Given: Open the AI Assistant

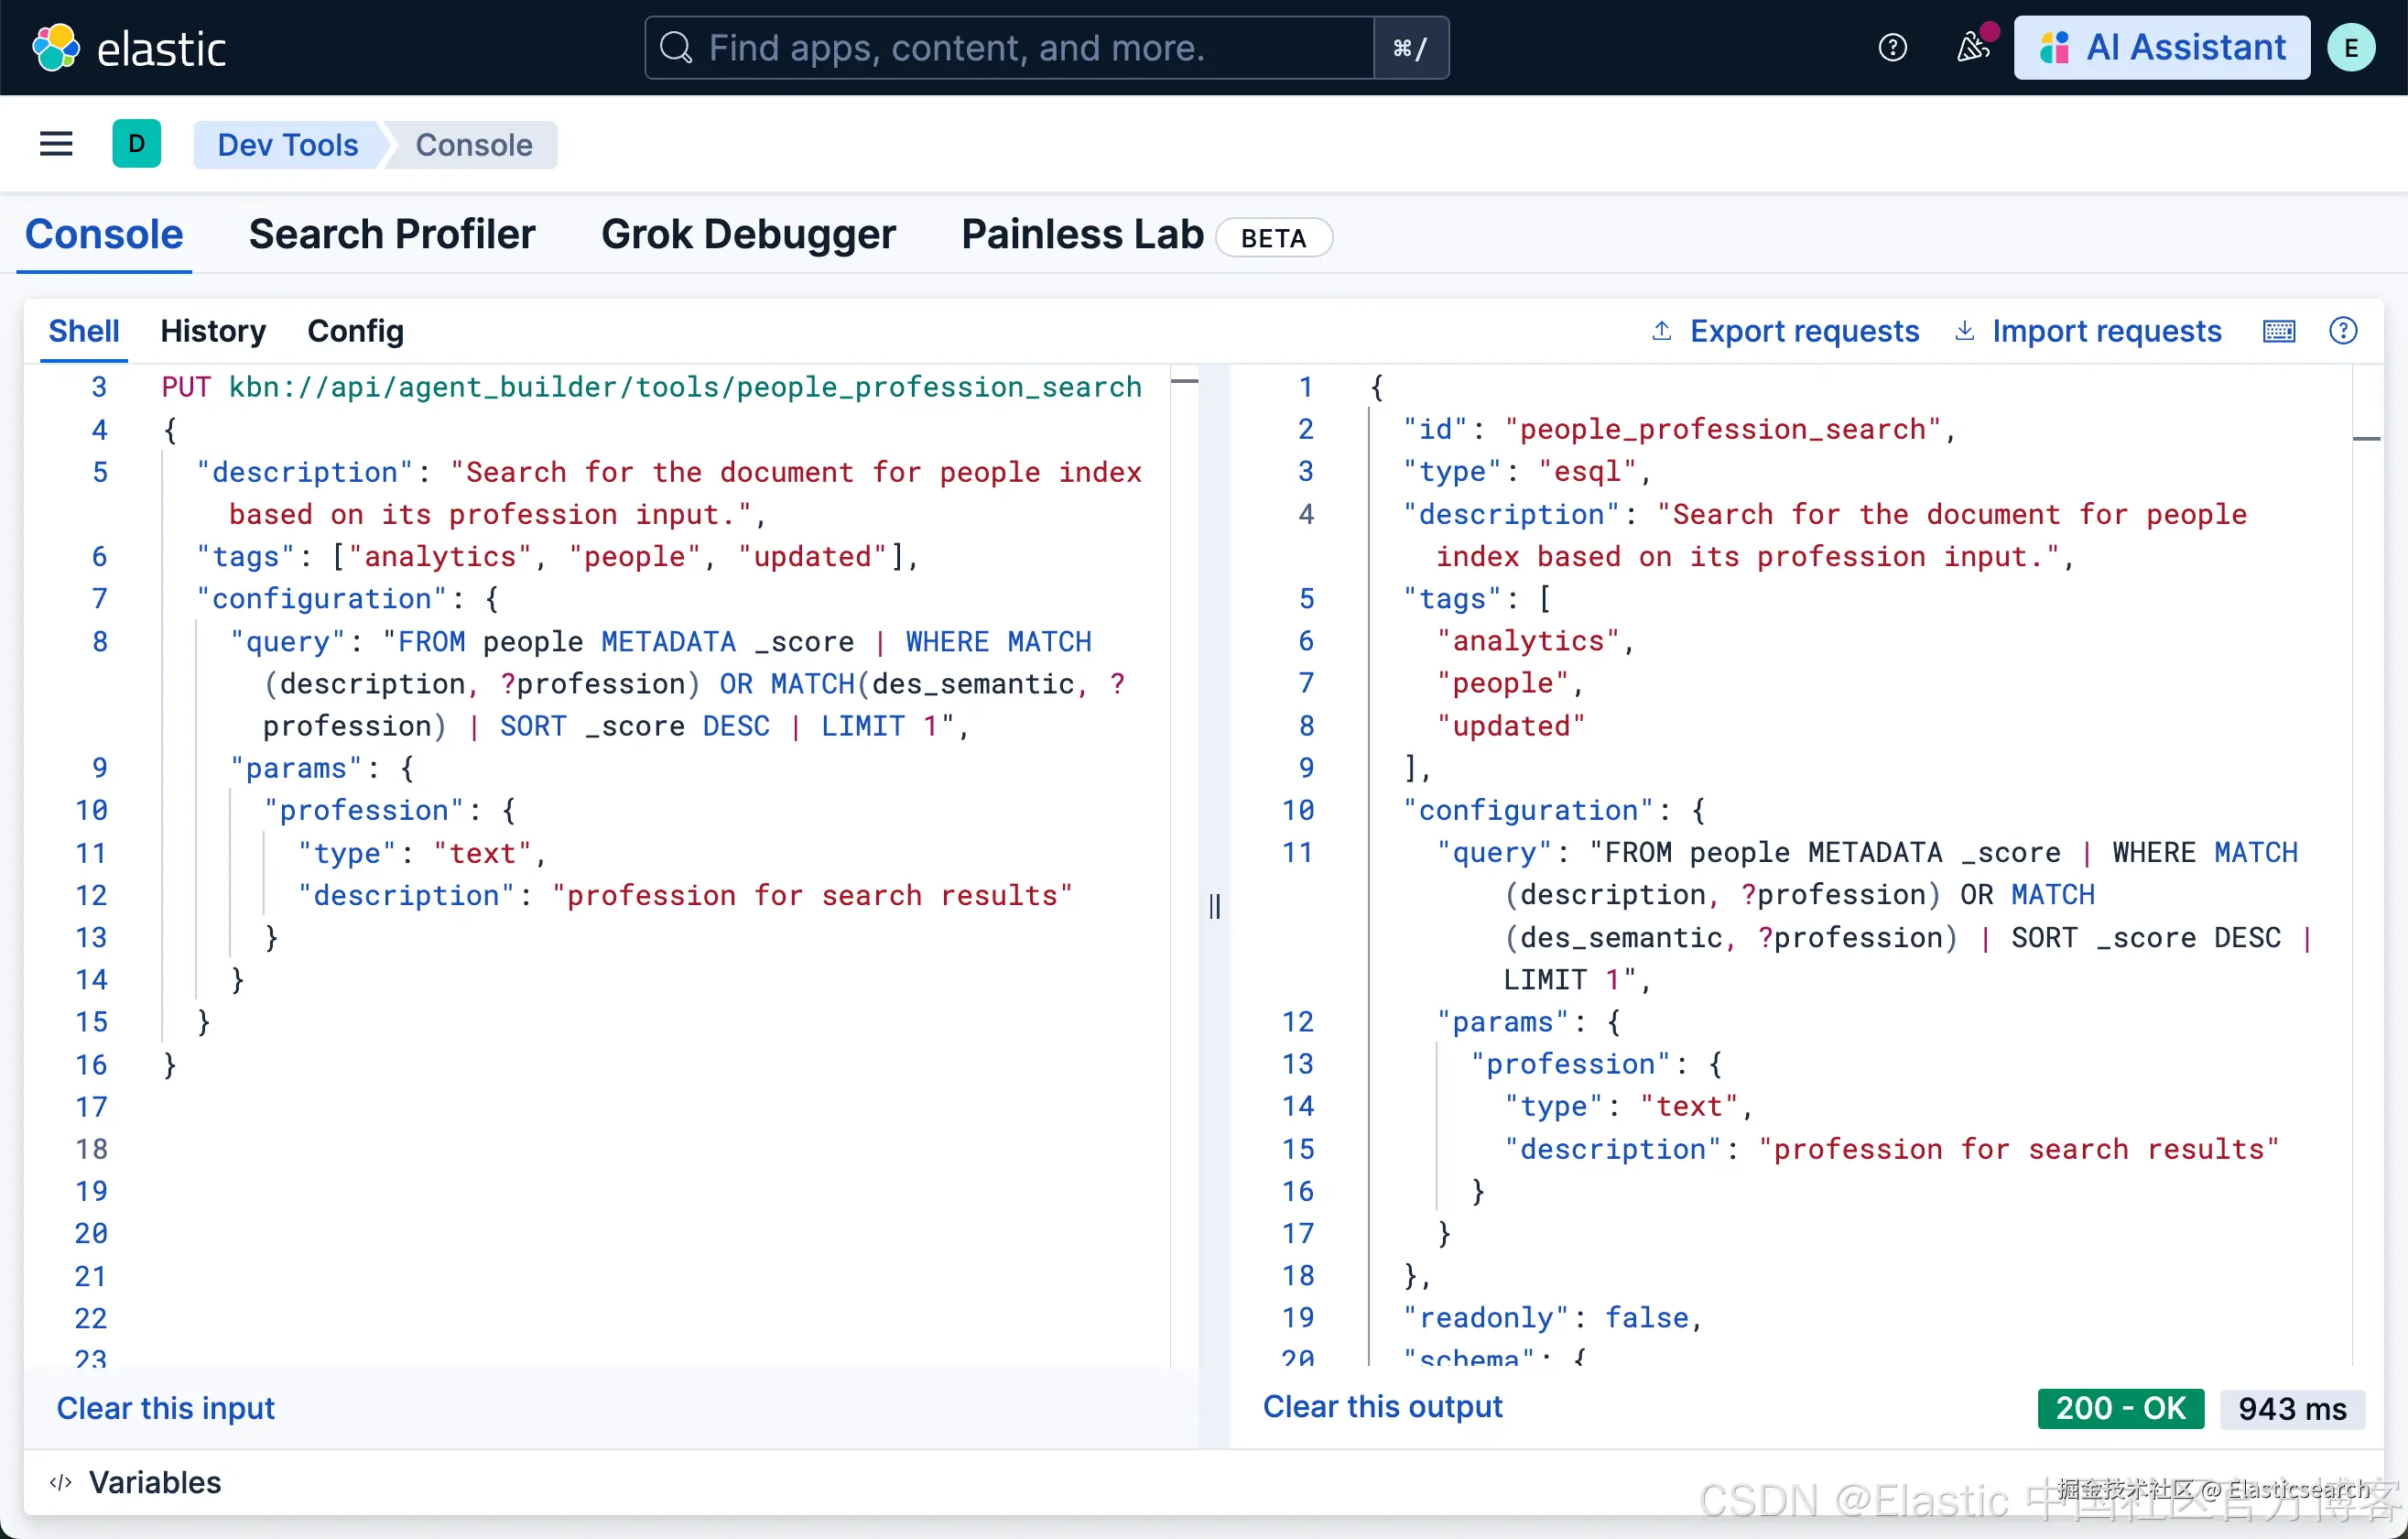Looking at the screenshot, I should coord(2161,47).
